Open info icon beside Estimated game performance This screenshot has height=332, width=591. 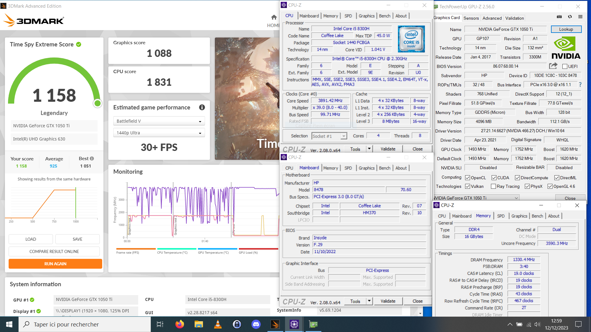(x=202, y=107)
